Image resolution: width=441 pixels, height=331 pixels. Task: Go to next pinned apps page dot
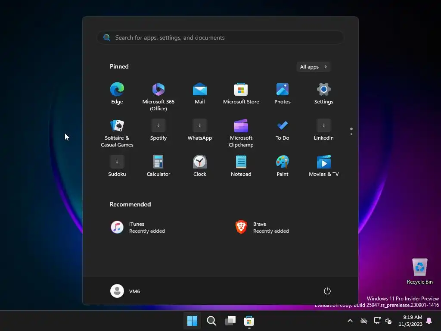pyautogui.click(x=351, y=134)
